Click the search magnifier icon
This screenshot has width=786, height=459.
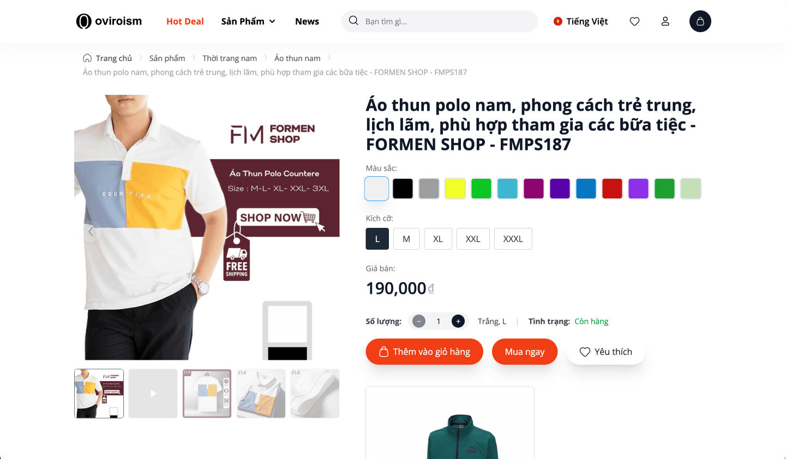pos(353,21)
